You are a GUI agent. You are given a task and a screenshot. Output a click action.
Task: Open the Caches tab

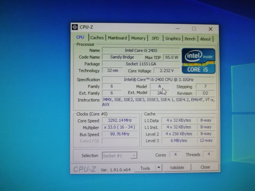[97, 38]
